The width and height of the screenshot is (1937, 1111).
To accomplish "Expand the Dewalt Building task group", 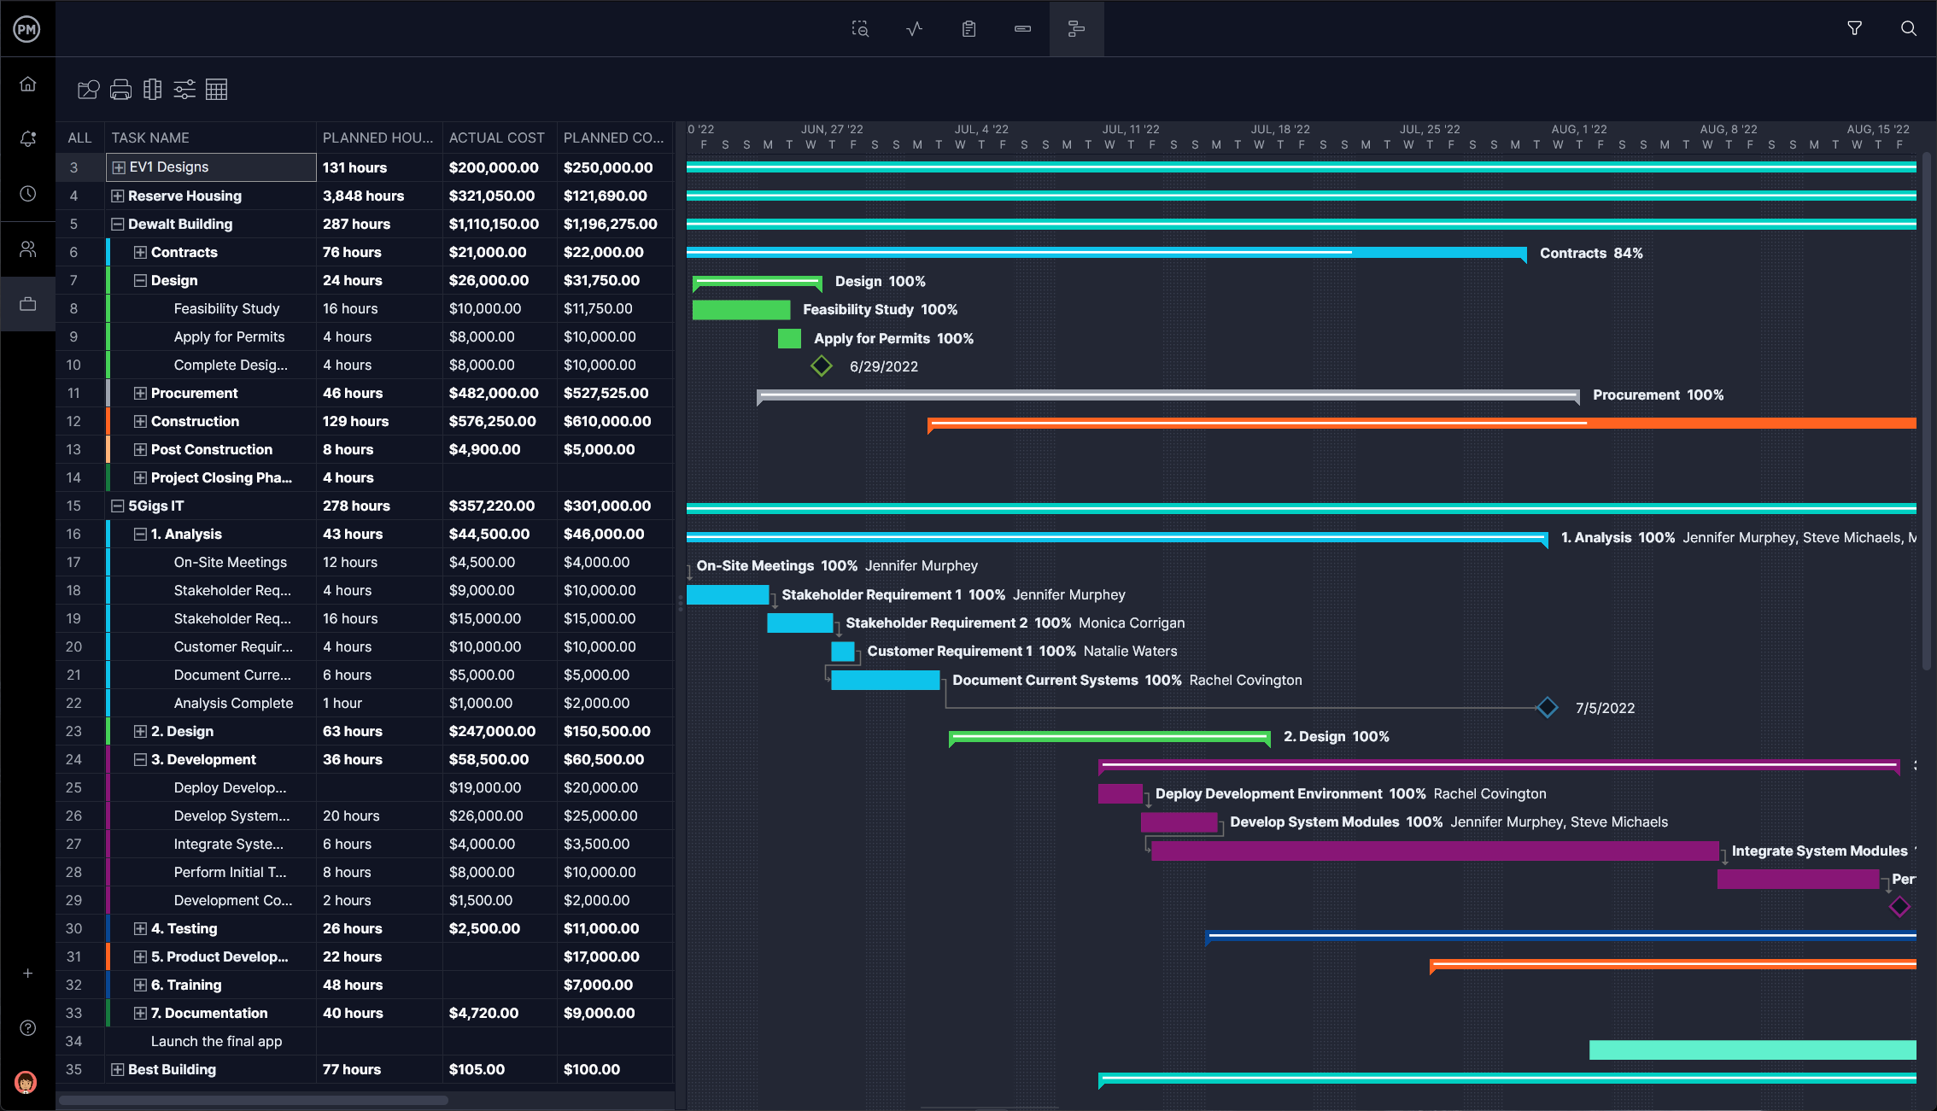I will [116, 224].
